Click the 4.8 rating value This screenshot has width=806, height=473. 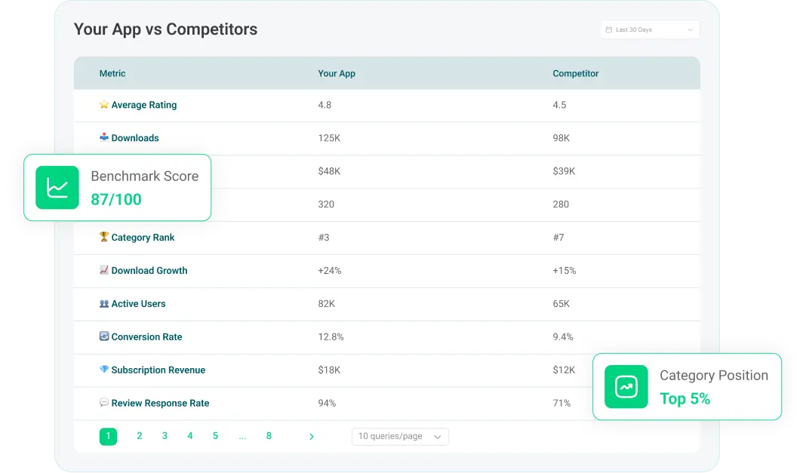(x=325, y=105)
